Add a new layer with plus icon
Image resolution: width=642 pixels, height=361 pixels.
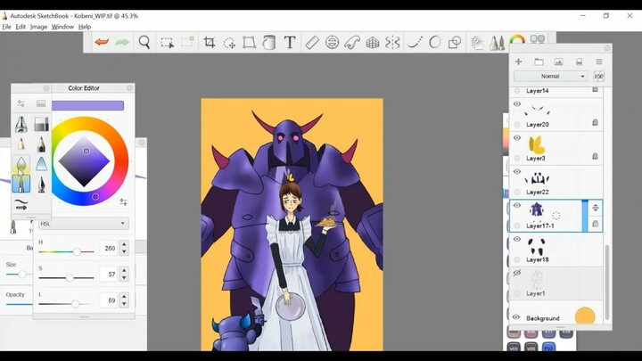click(x=518, y=62)
